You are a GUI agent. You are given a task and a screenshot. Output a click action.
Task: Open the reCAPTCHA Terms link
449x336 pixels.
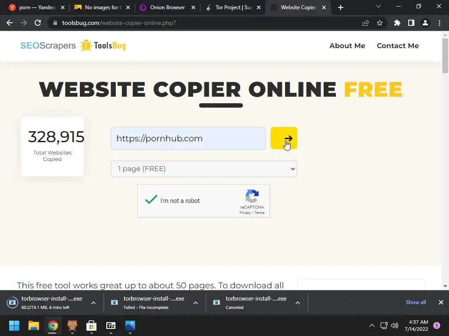pyautogui.click(x=260, y=213)
